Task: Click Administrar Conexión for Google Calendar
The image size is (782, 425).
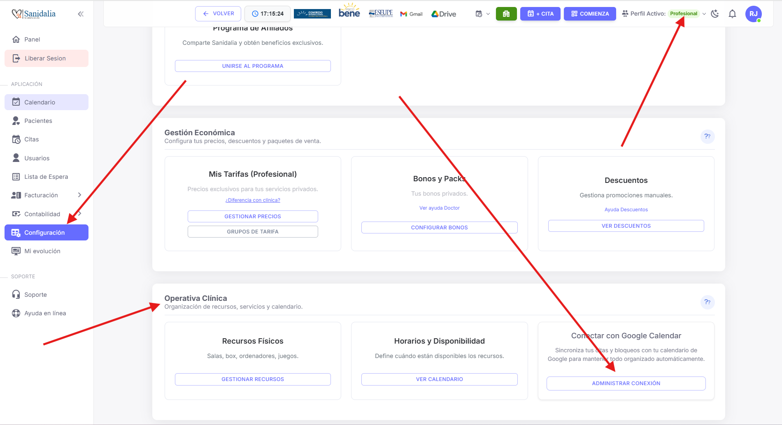Action: coord(626,383)
